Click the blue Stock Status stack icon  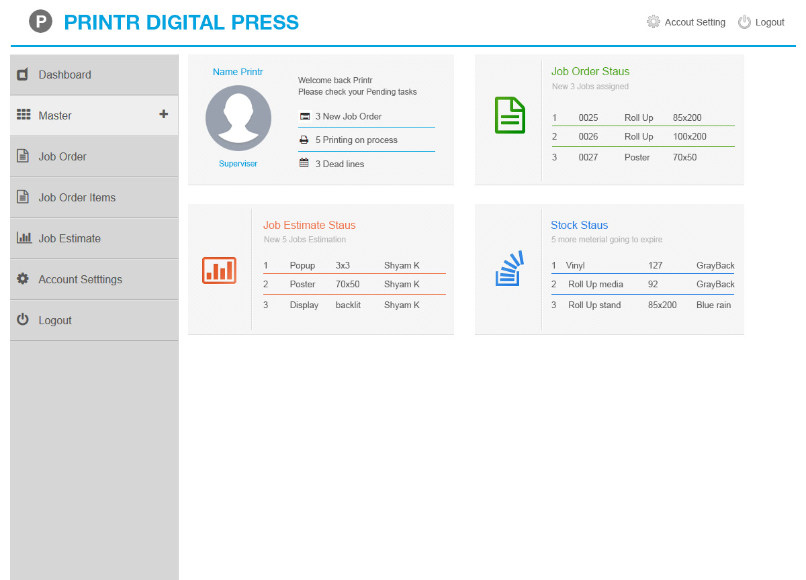click(510, 269)
